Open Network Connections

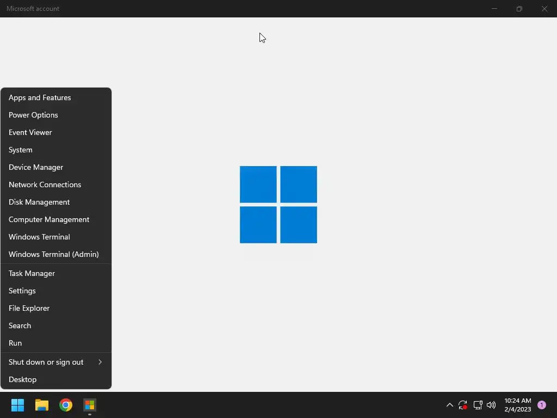pyautogui.click(x=56, y=185)
